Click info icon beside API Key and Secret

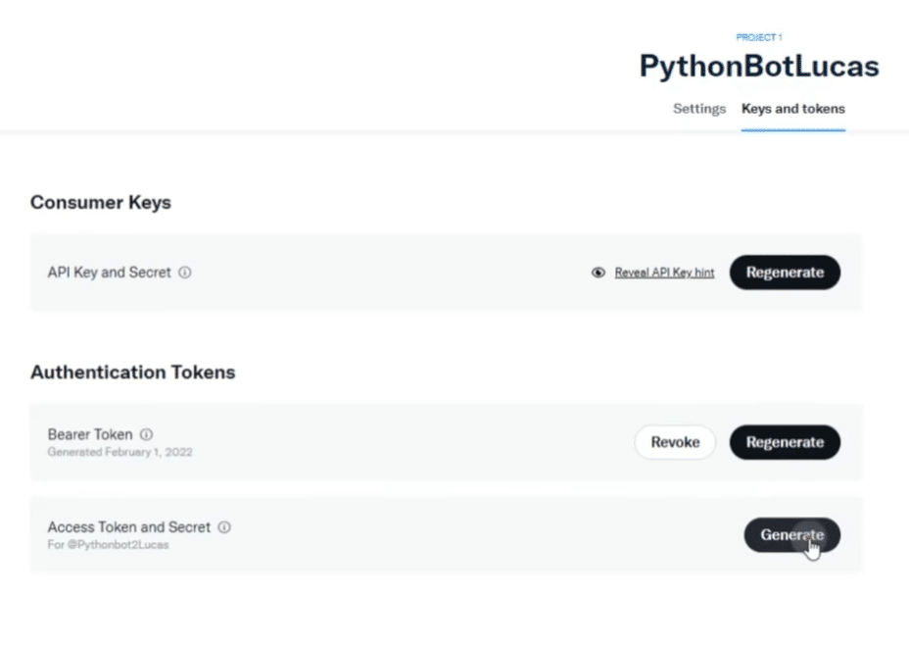point(185,273)
